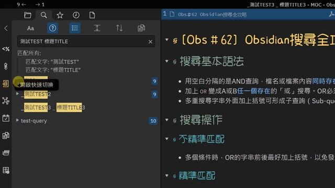The image size is (335, 188).
Task: Toggle explain search term question mark
Action: click(x=52, y=28)
